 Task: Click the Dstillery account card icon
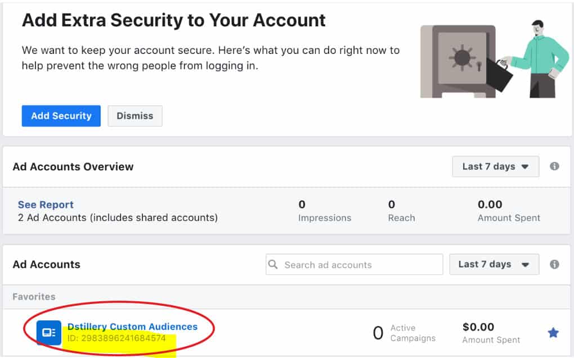click(48, 332)
